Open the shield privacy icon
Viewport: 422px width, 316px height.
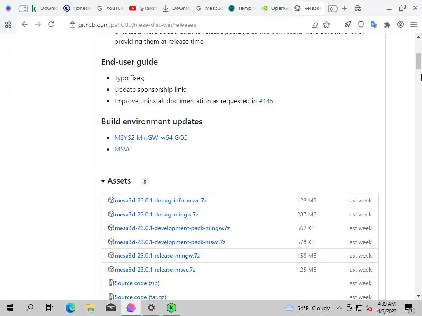[x=361, y=25]
